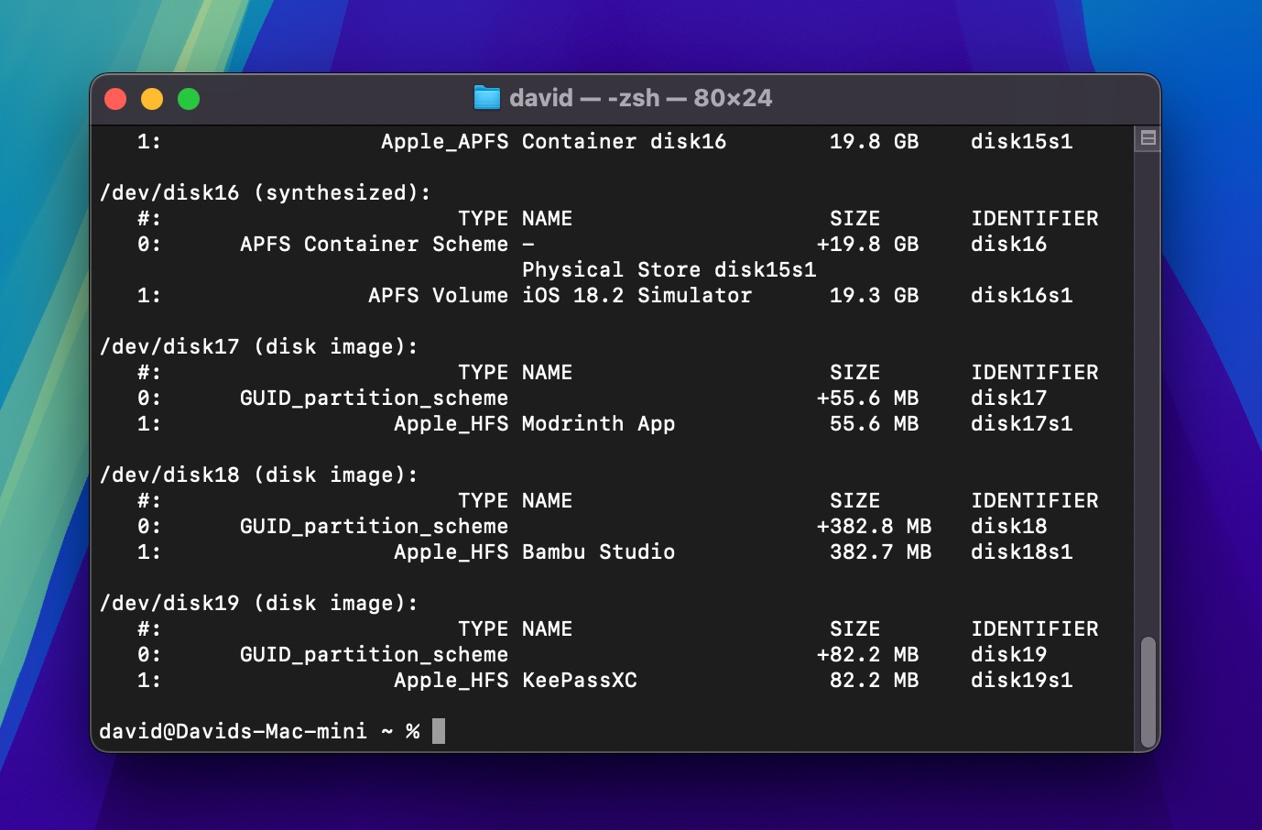Image resolution: width=1262 pixels, height=830 pixels.
Task: Click the 'TYPE NAME' column header under /dev/disk18
Action: (515, 500)
